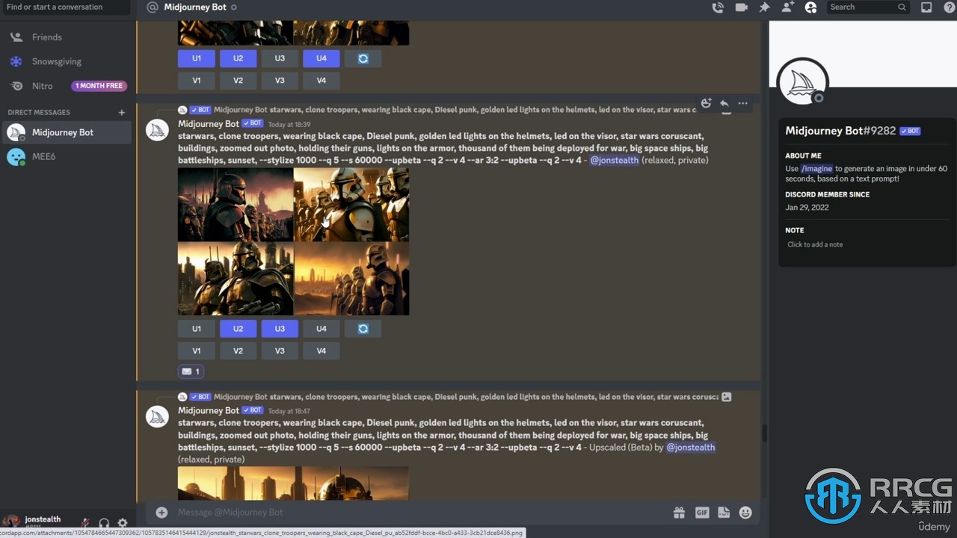Open the emoji picker icon
The height and width of the screenshot is (538, 957).
(745, 512)
